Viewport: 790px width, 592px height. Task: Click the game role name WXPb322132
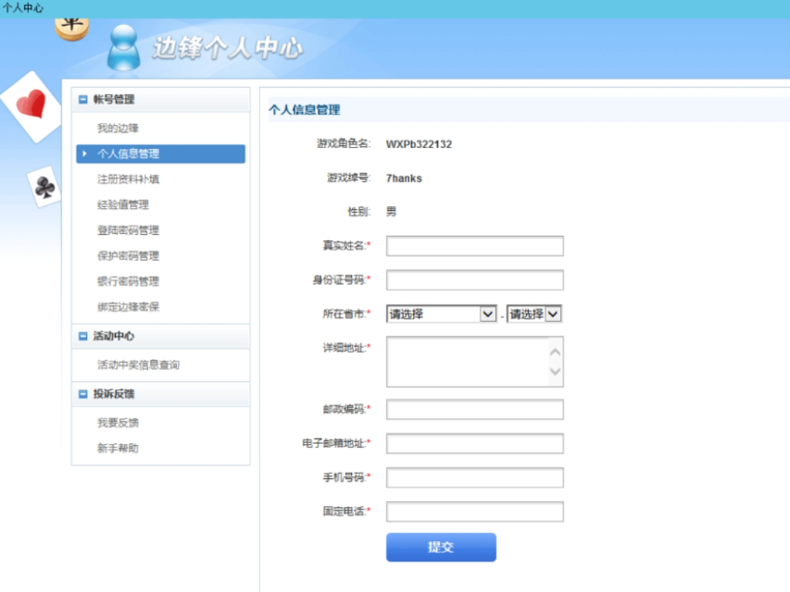pos(420,144)
